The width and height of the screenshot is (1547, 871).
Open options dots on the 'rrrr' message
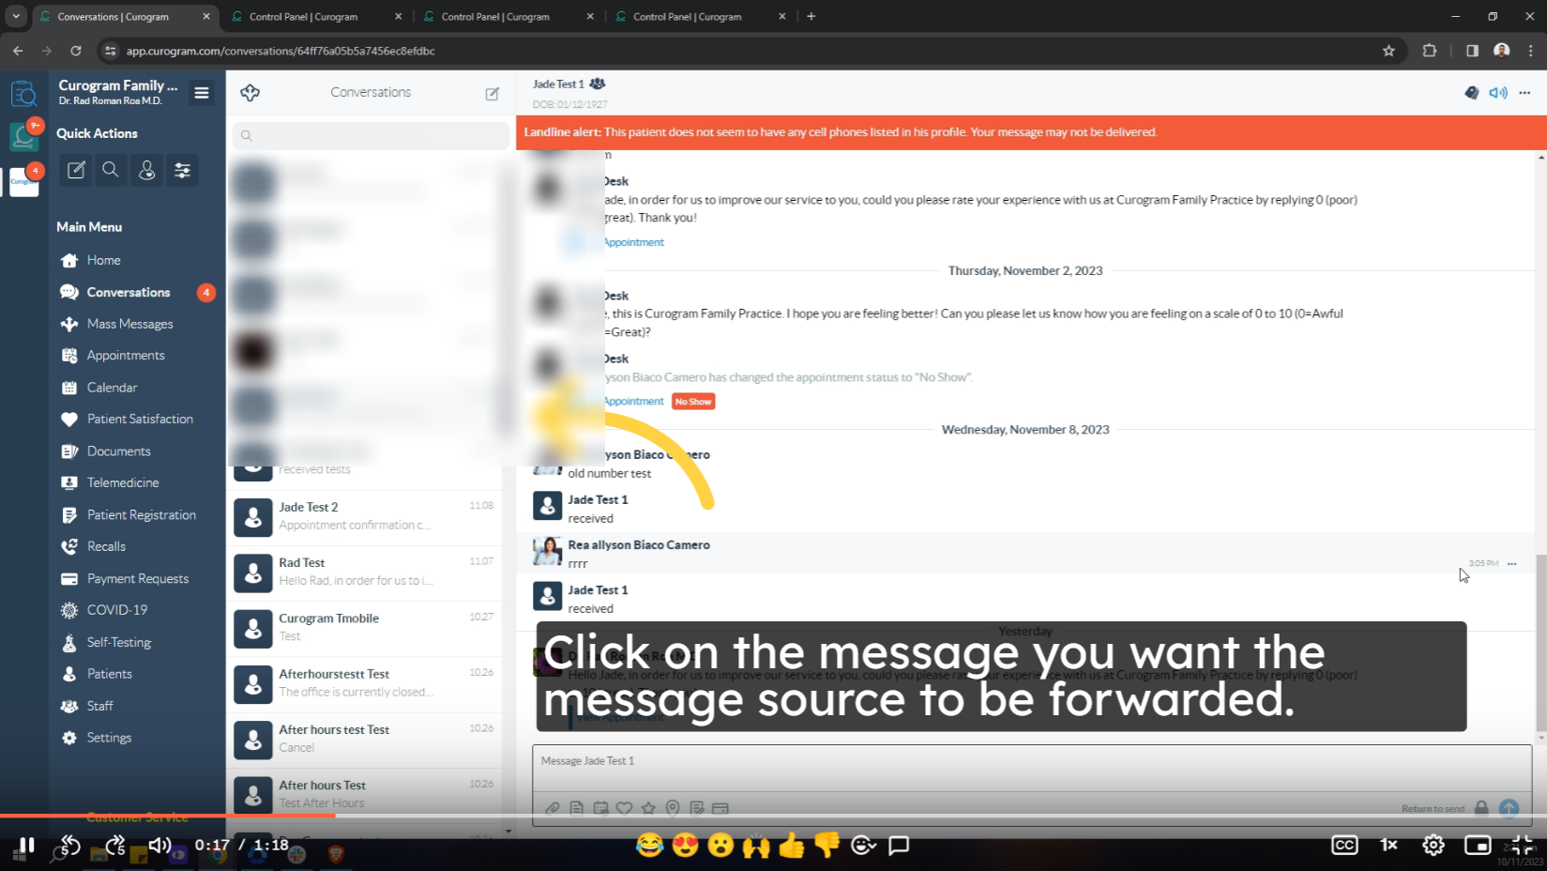coord(1511,564)
